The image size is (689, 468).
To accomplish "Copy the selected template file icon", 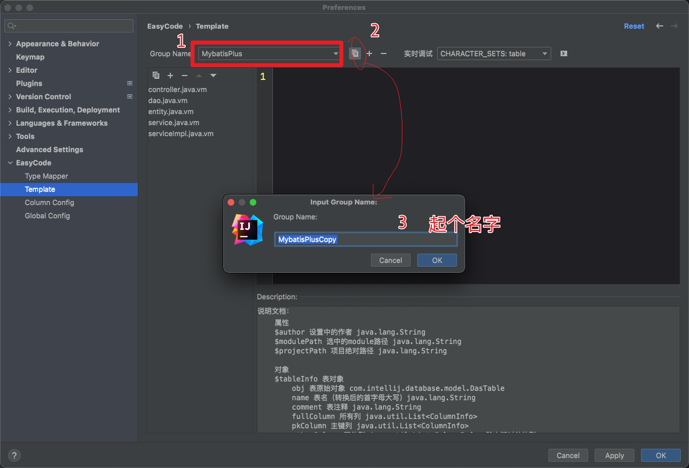I will pos(156,76).
